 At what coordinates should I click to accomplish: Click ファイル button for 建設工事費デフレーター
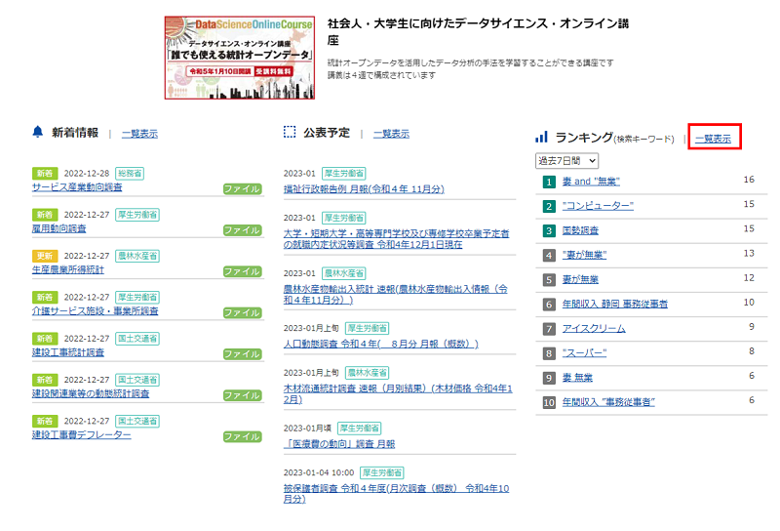242,436
